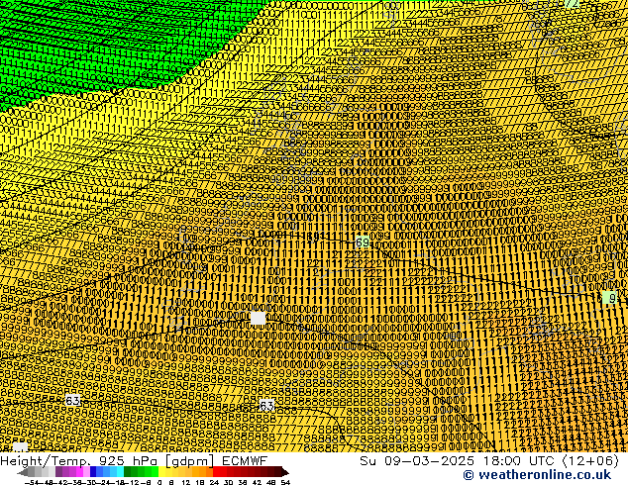Click the '63' contour label near left edge
628x485 pixels.
tap(72, 400)
